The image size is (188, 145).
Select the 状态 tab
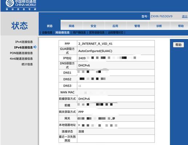coord(49,26)
